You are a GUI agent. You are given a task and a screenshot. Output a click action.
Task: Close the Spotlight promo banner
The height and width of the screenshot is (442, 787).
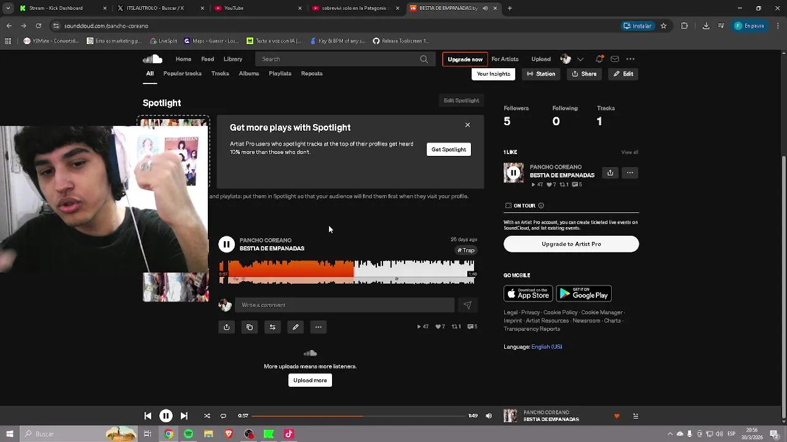(x=467, y=125)
